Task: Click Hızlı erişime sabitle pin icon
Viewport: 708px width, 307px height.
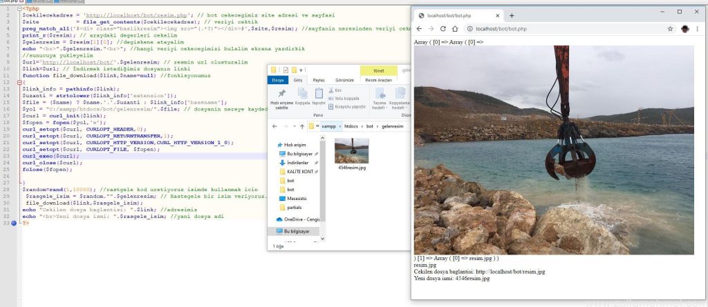Action: (281, 94)
